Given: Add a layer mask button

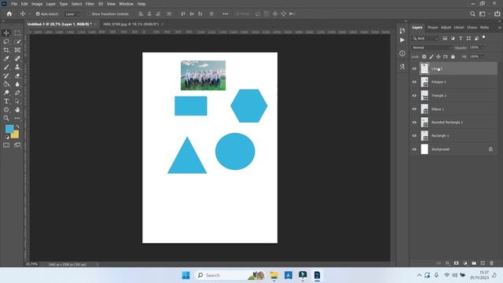Looking at the screenshot, I should pos(456,263).
